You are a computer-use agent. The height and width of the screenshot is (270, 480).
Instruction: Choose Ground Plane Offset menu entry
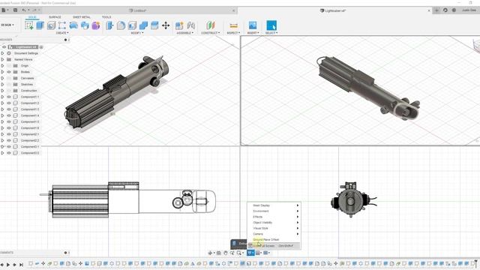point(274,240)
